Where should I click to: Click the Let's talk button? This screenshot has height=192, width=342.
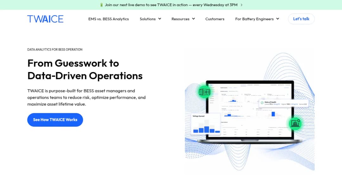click(301, 19)
